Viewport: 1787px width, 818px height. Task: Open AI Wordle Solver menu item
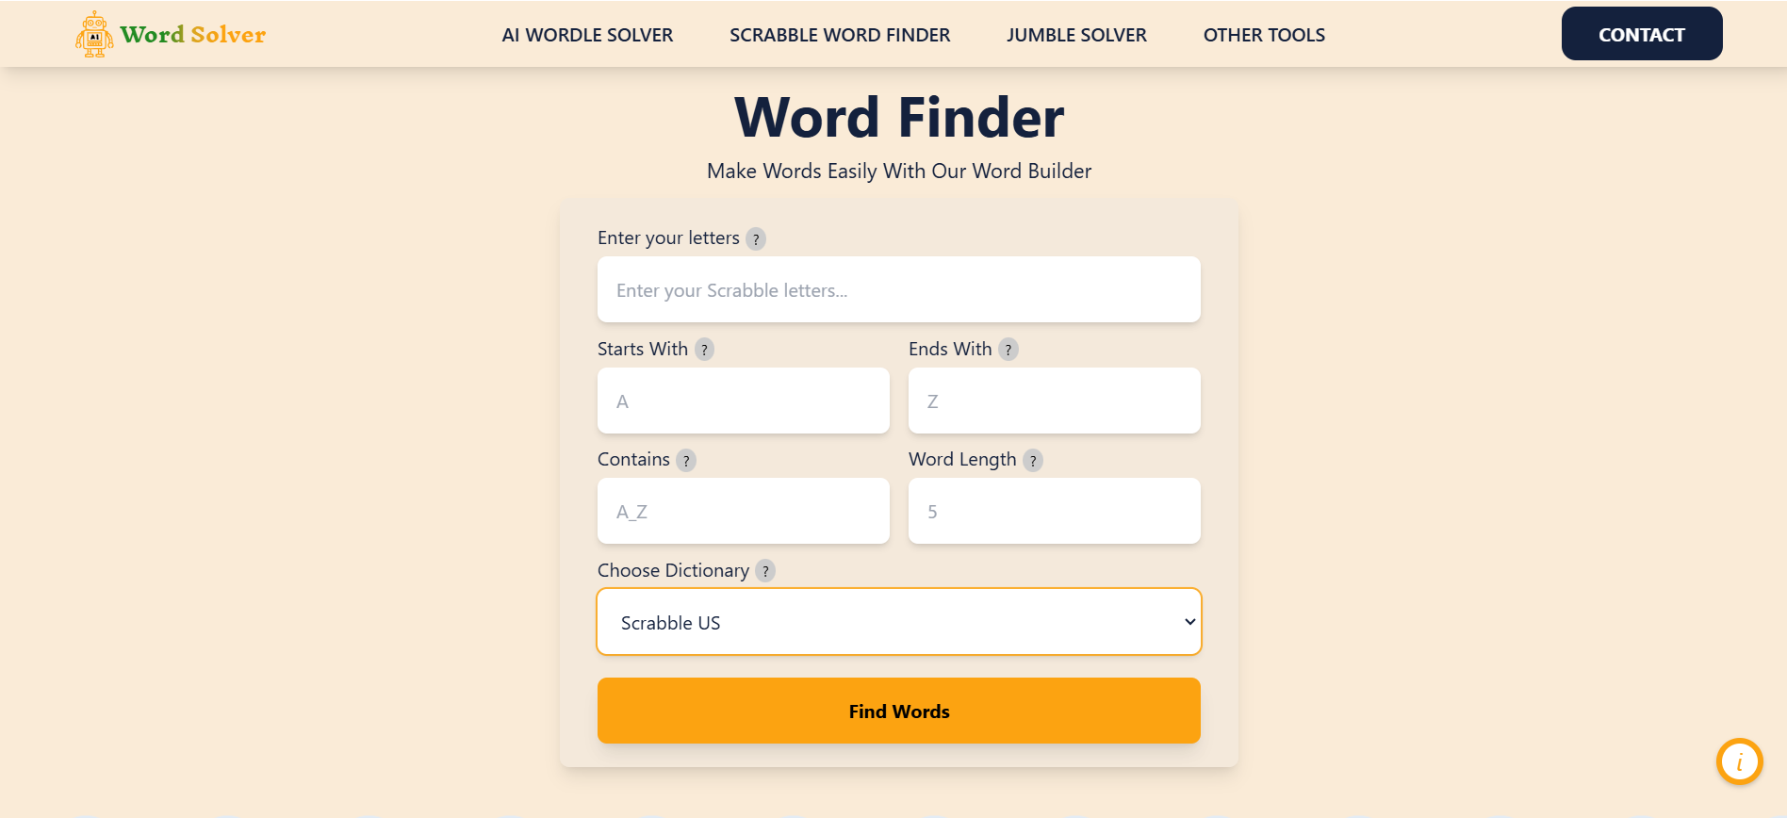(x=587, y=35)
